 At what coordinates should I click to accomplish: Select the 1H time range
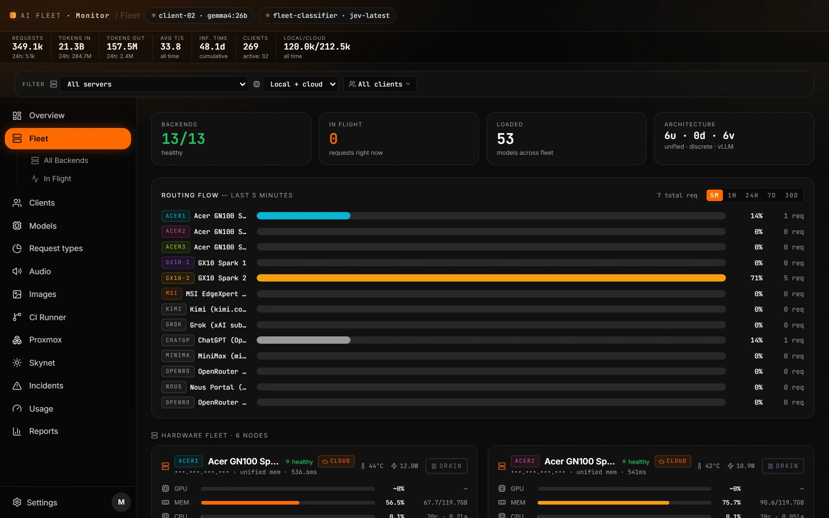[x=732, y=195]
